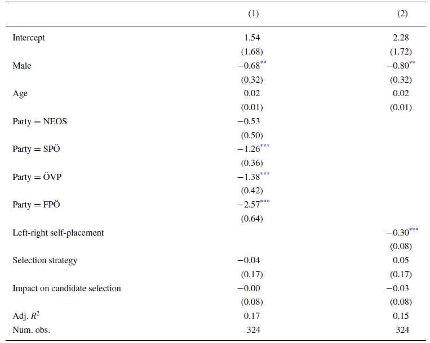Click the blue stars beside −0.30
The image size is (430, 343).
click(414, 230)
